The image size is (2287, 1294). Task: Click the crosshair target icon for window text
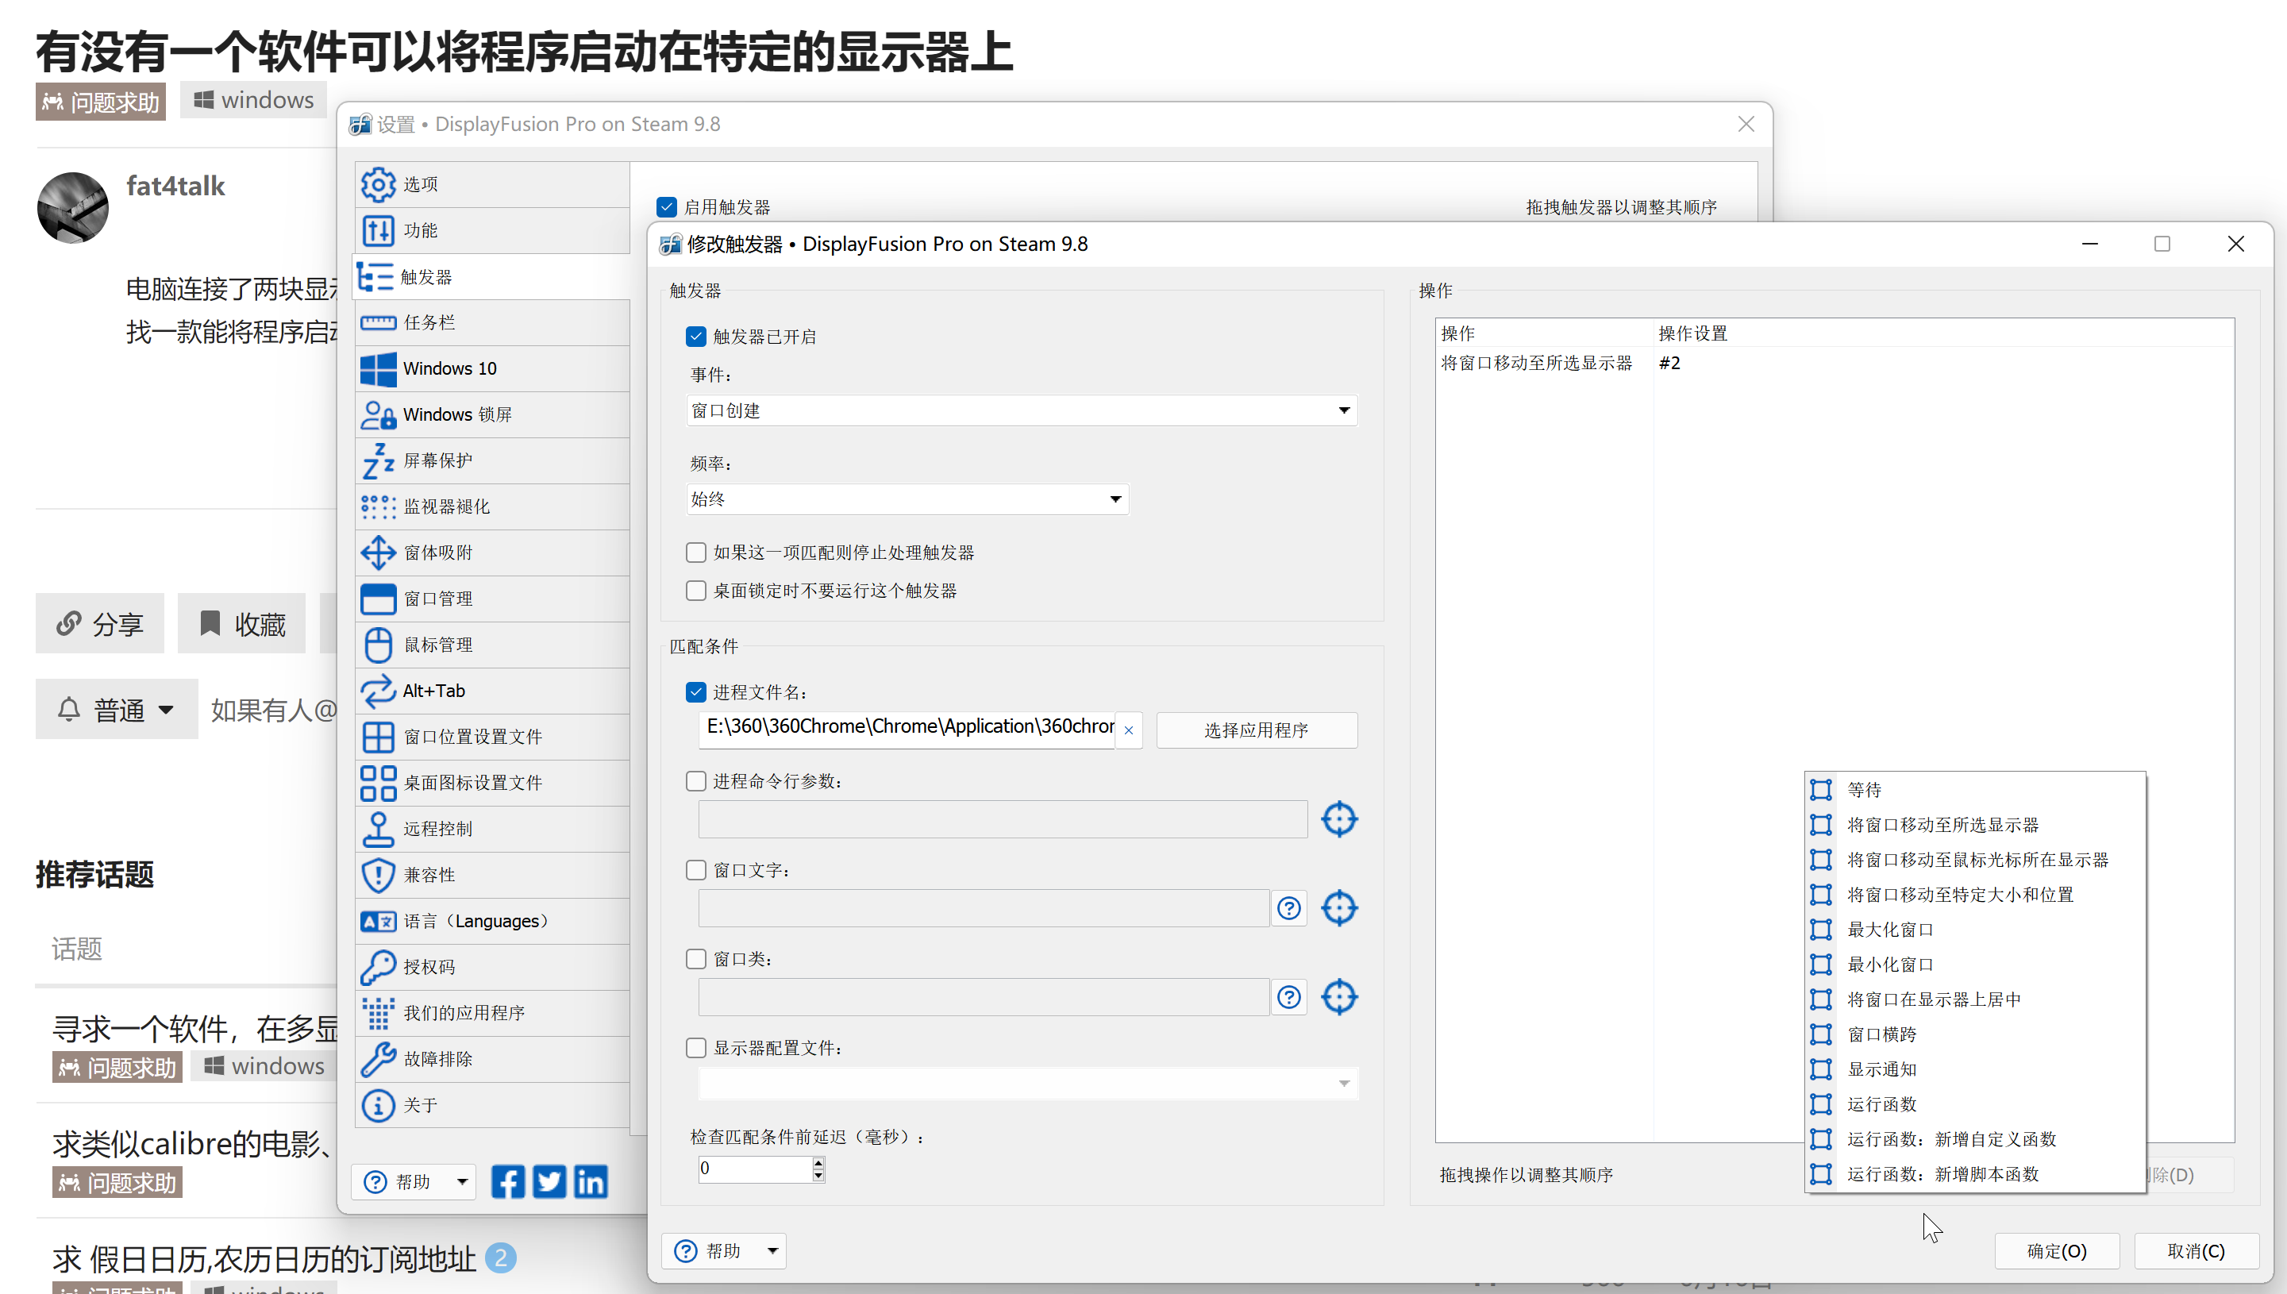pos(1338,908)
